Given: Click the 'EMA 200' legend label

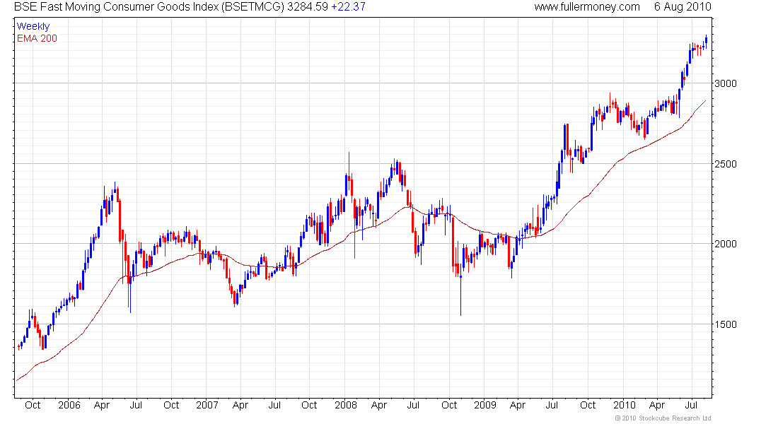Looking at the screenshot, I should pos(37,39).
